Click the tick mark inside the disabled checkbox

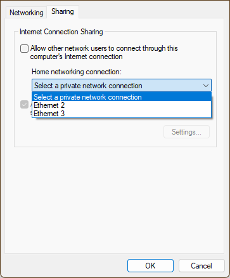coord(24,105)
